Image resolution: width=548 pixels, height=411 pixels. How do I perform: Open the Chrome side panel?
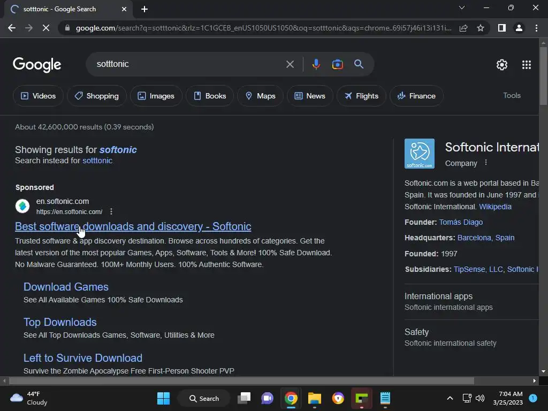pyautogui.click(x=502, y=28)
